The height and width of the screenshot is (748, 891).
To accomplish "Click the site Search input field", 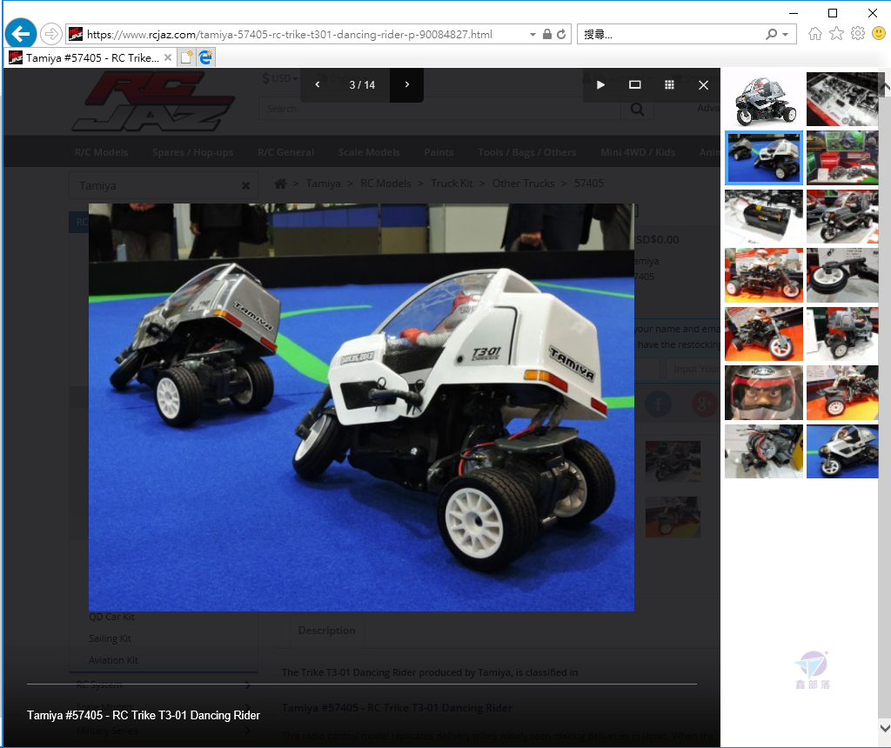I will (x=439, y=109).
